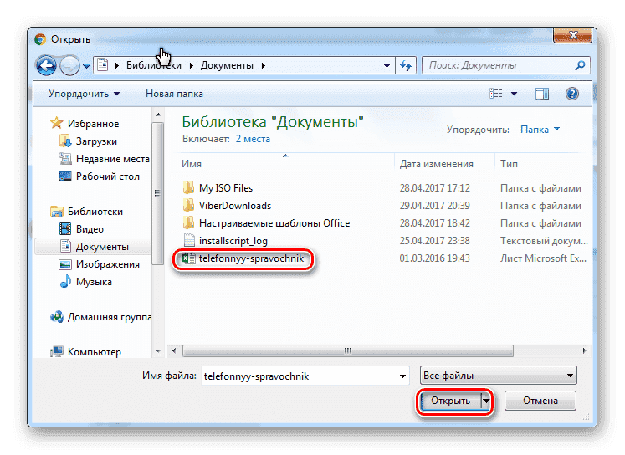Screen dimensions: 625x455
Task: Toggle the preview pane icon
Action: coord(542,94)
